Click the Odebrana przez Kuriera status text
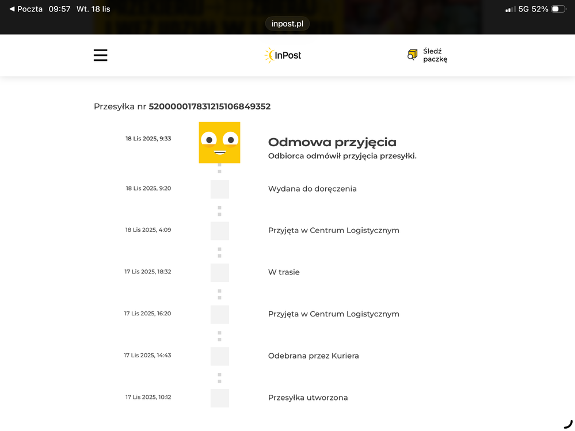Screen dimensions: 575x431 click(313, 356)
